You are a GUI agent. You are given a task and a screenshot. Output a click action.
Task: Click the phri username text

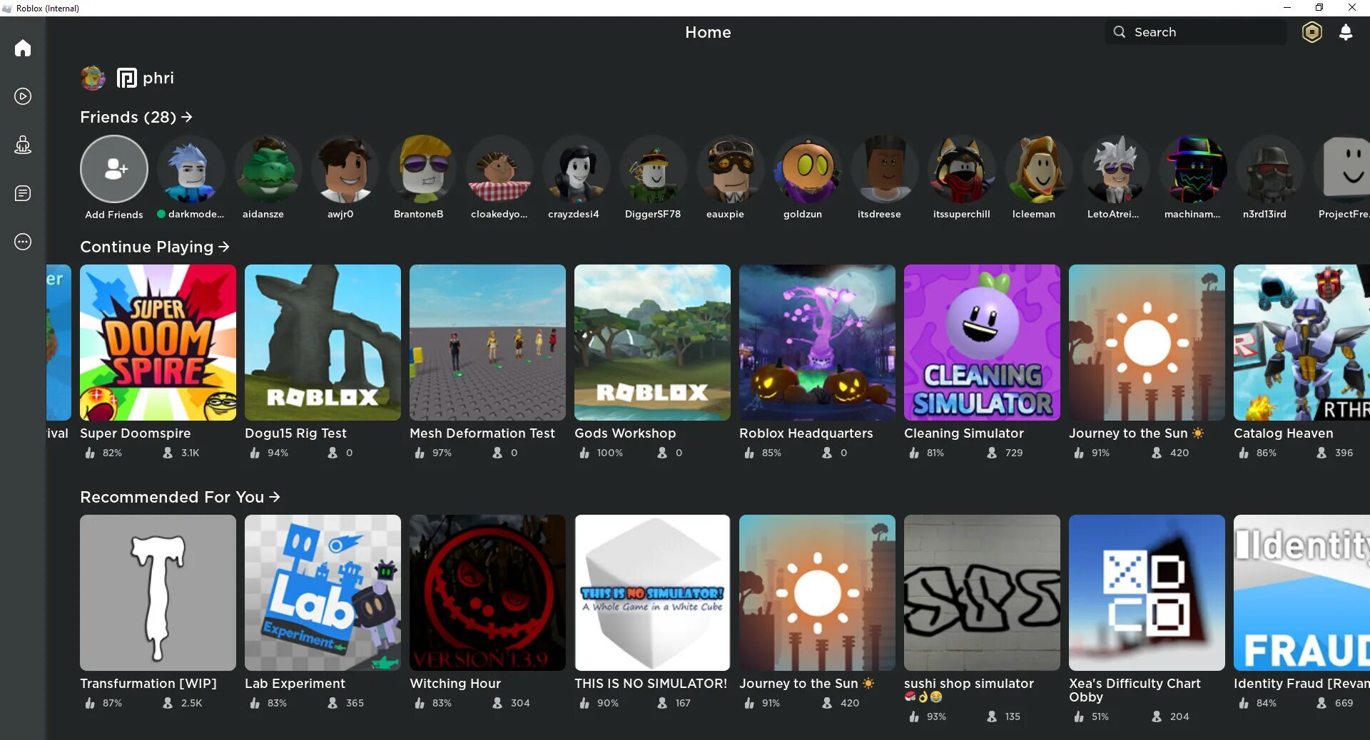coord(158,78)
